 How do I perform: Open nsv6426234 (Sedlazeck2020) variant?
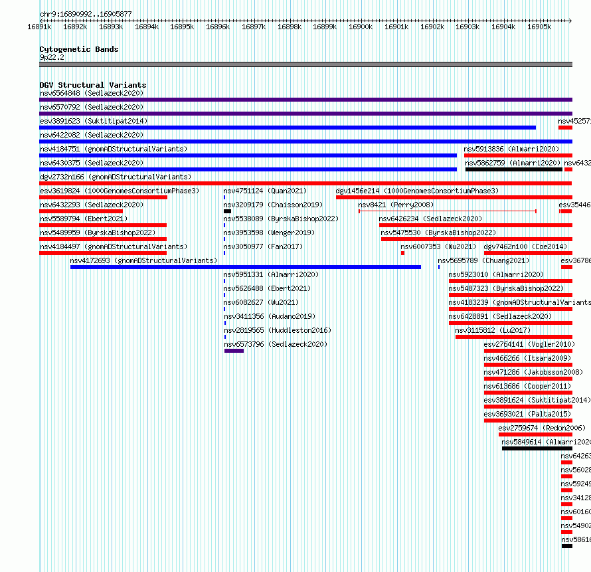point(430,219)
